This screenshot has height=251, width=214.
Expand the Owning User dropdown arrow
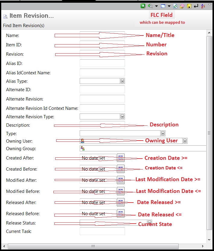click(x=185, y=141)
